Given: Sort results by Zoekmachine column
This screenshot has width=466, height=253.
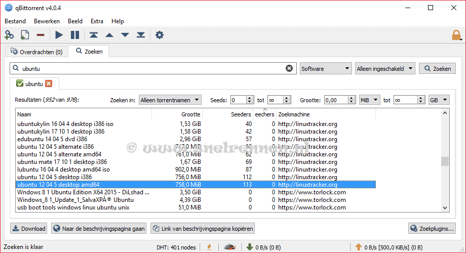Looking at the screenshot, I should pyautogui.click(x=326, y=114).
